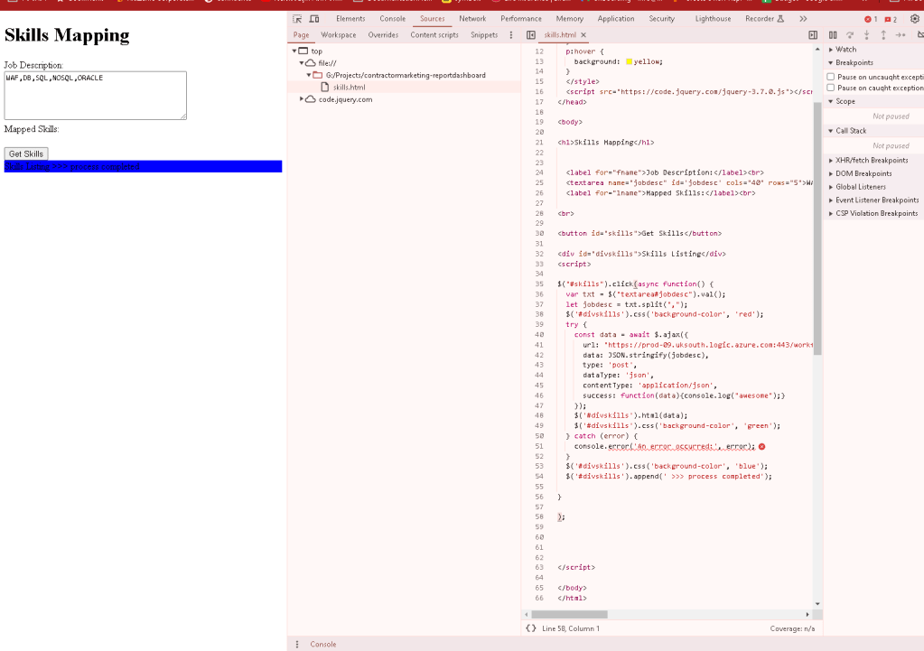Viewport: 924px width, 651px height.
Task: Close the skills.html editor tab
Action: pos(583,34)
